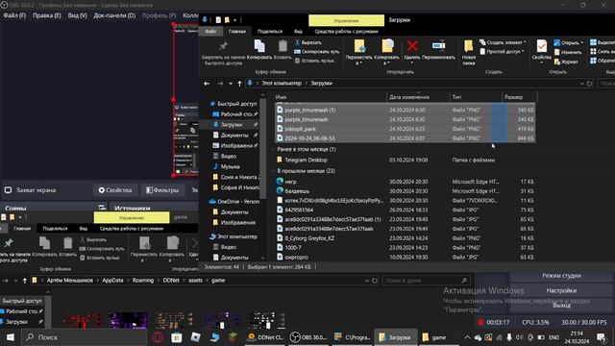Open OBS Настройки button
The image size is (615, 346).
[561, 290]
